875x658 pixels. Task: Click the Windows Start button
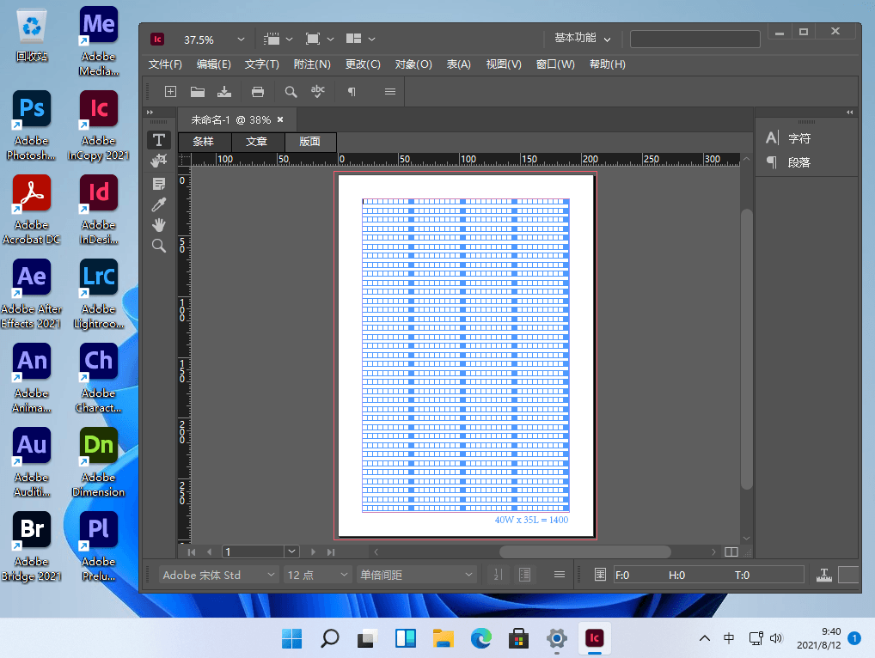click(292, 638)
